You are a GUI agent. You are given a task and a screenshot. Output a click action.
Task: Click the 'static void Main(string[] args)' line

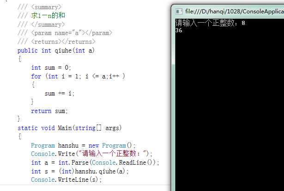click(x=70, y=128)
